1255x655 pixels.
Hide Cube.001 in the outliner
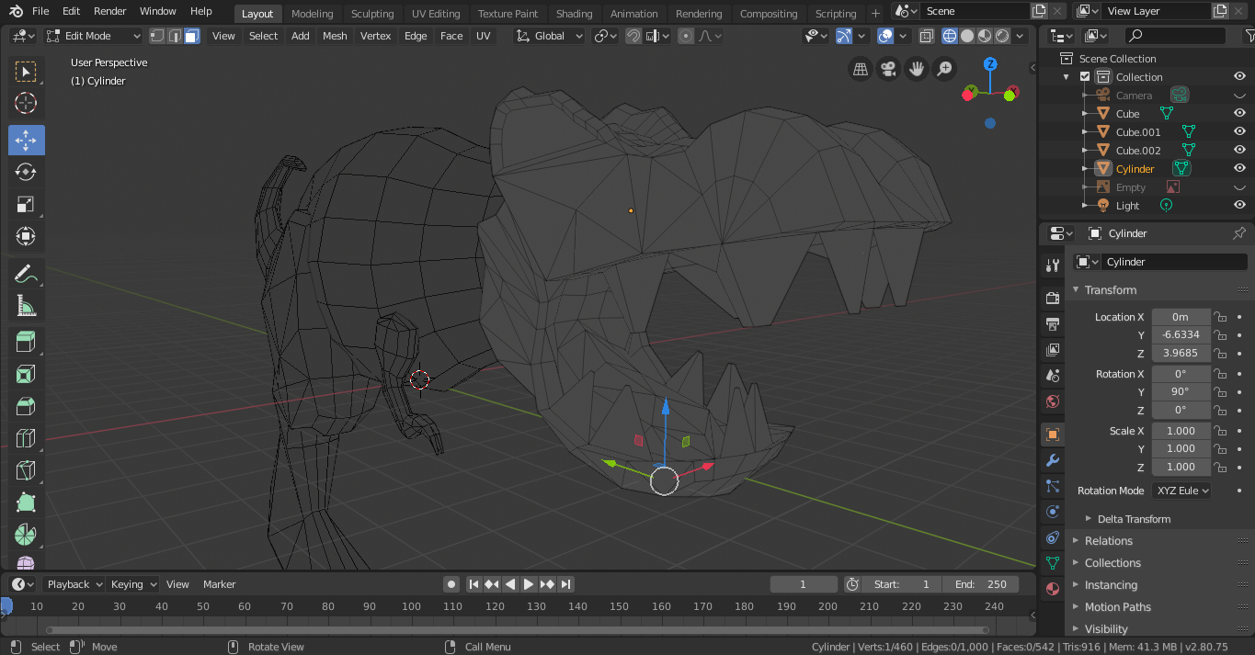(1238, 132)
